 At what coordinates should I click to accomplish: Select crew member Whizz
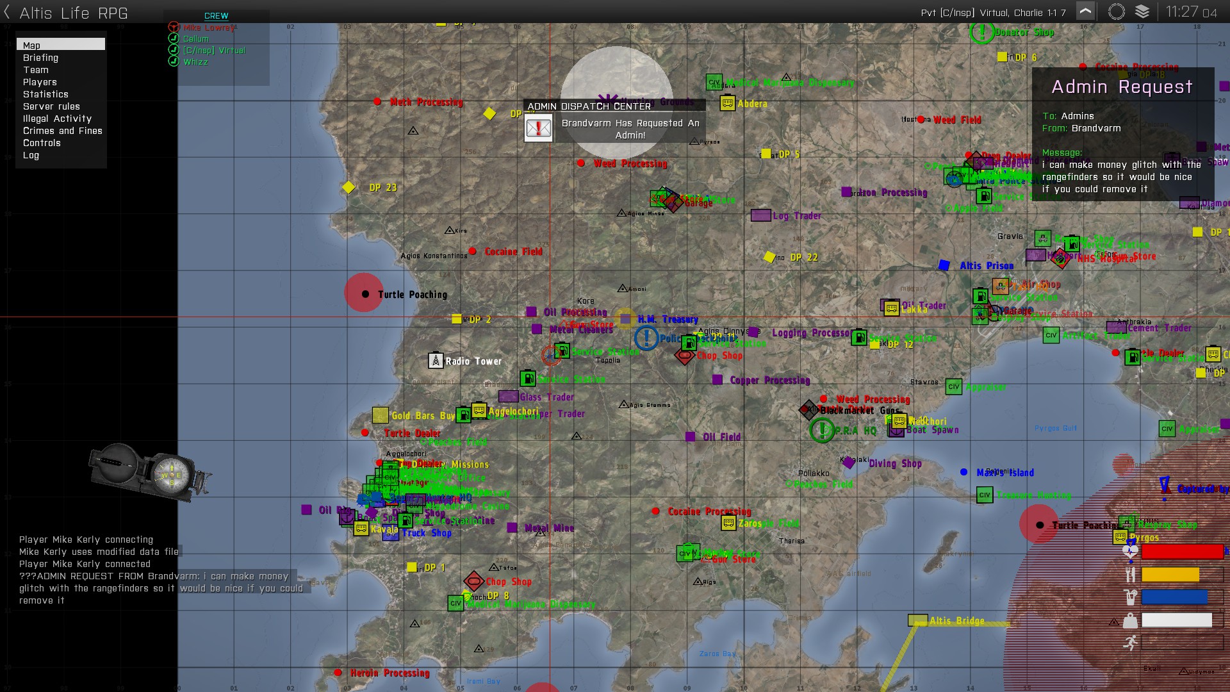pyautogui.click(x=195, y=62)
